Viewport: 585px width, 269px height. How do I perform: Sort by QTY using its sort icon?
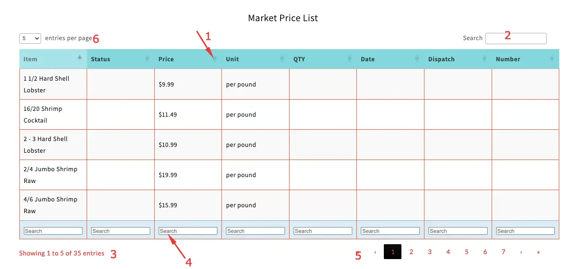(350, 59)
